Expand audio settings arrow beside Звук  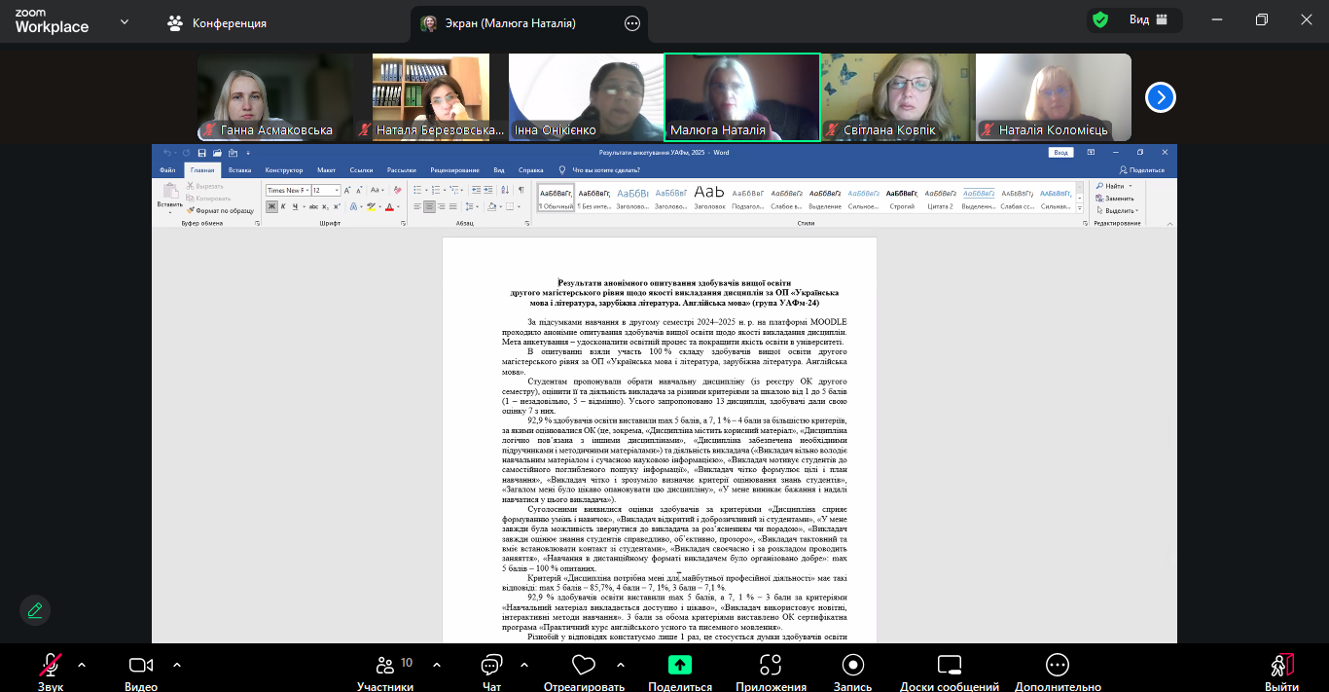click(x=82, y=665)
